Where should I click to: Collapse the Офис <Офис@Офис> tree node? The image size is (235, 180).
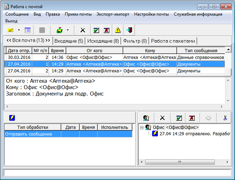[x=142, y=127]
